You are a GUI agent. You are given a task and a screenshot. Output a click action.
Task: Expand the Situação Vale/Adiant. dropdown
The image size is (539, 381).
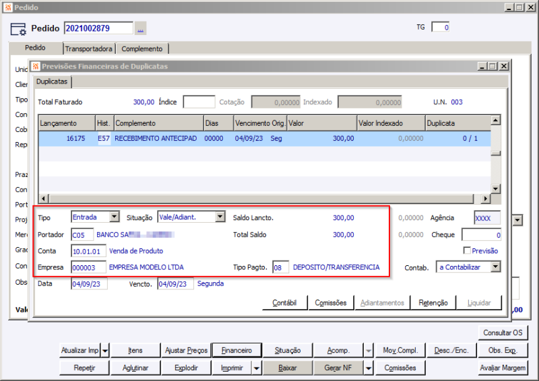[220, 217]
